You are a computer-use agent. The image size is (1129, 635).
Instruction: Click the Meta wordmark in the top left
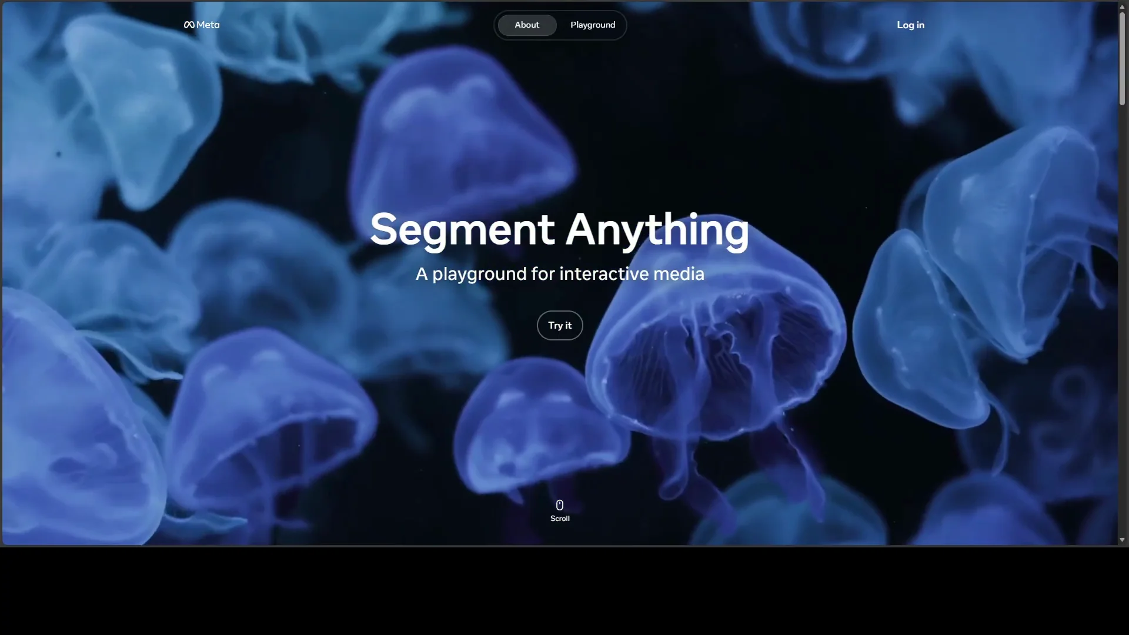(207, 25)
